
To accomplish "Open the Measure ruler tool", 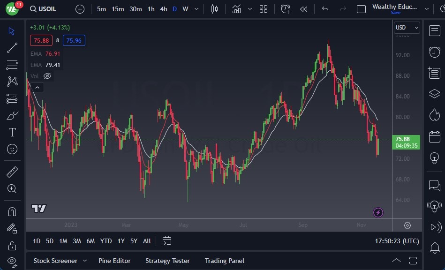I will [x=13, y=172].
